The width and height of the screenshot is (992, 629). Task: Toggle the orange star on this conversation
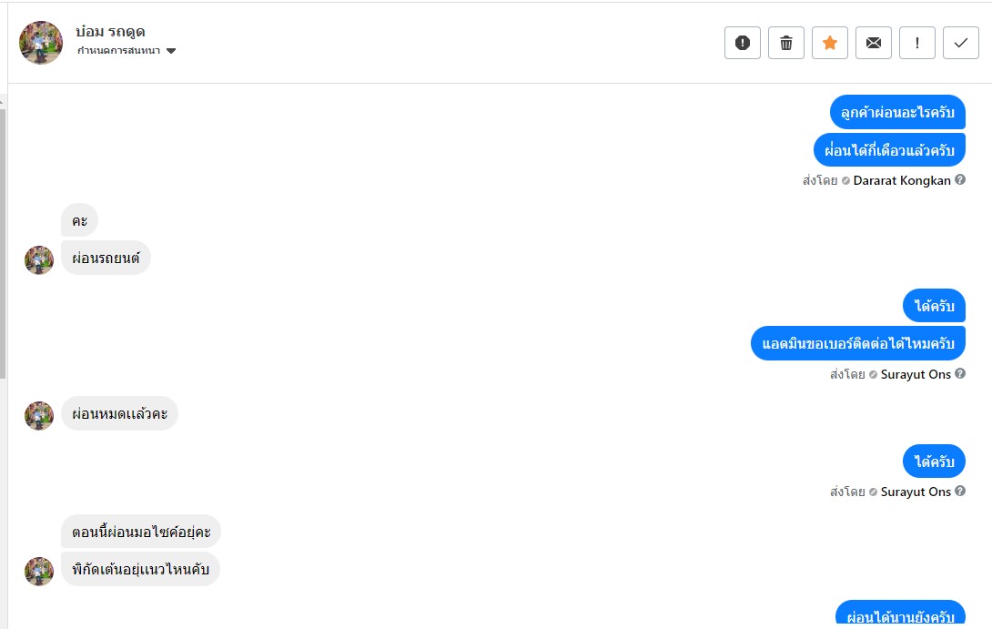tap(830, 43)
